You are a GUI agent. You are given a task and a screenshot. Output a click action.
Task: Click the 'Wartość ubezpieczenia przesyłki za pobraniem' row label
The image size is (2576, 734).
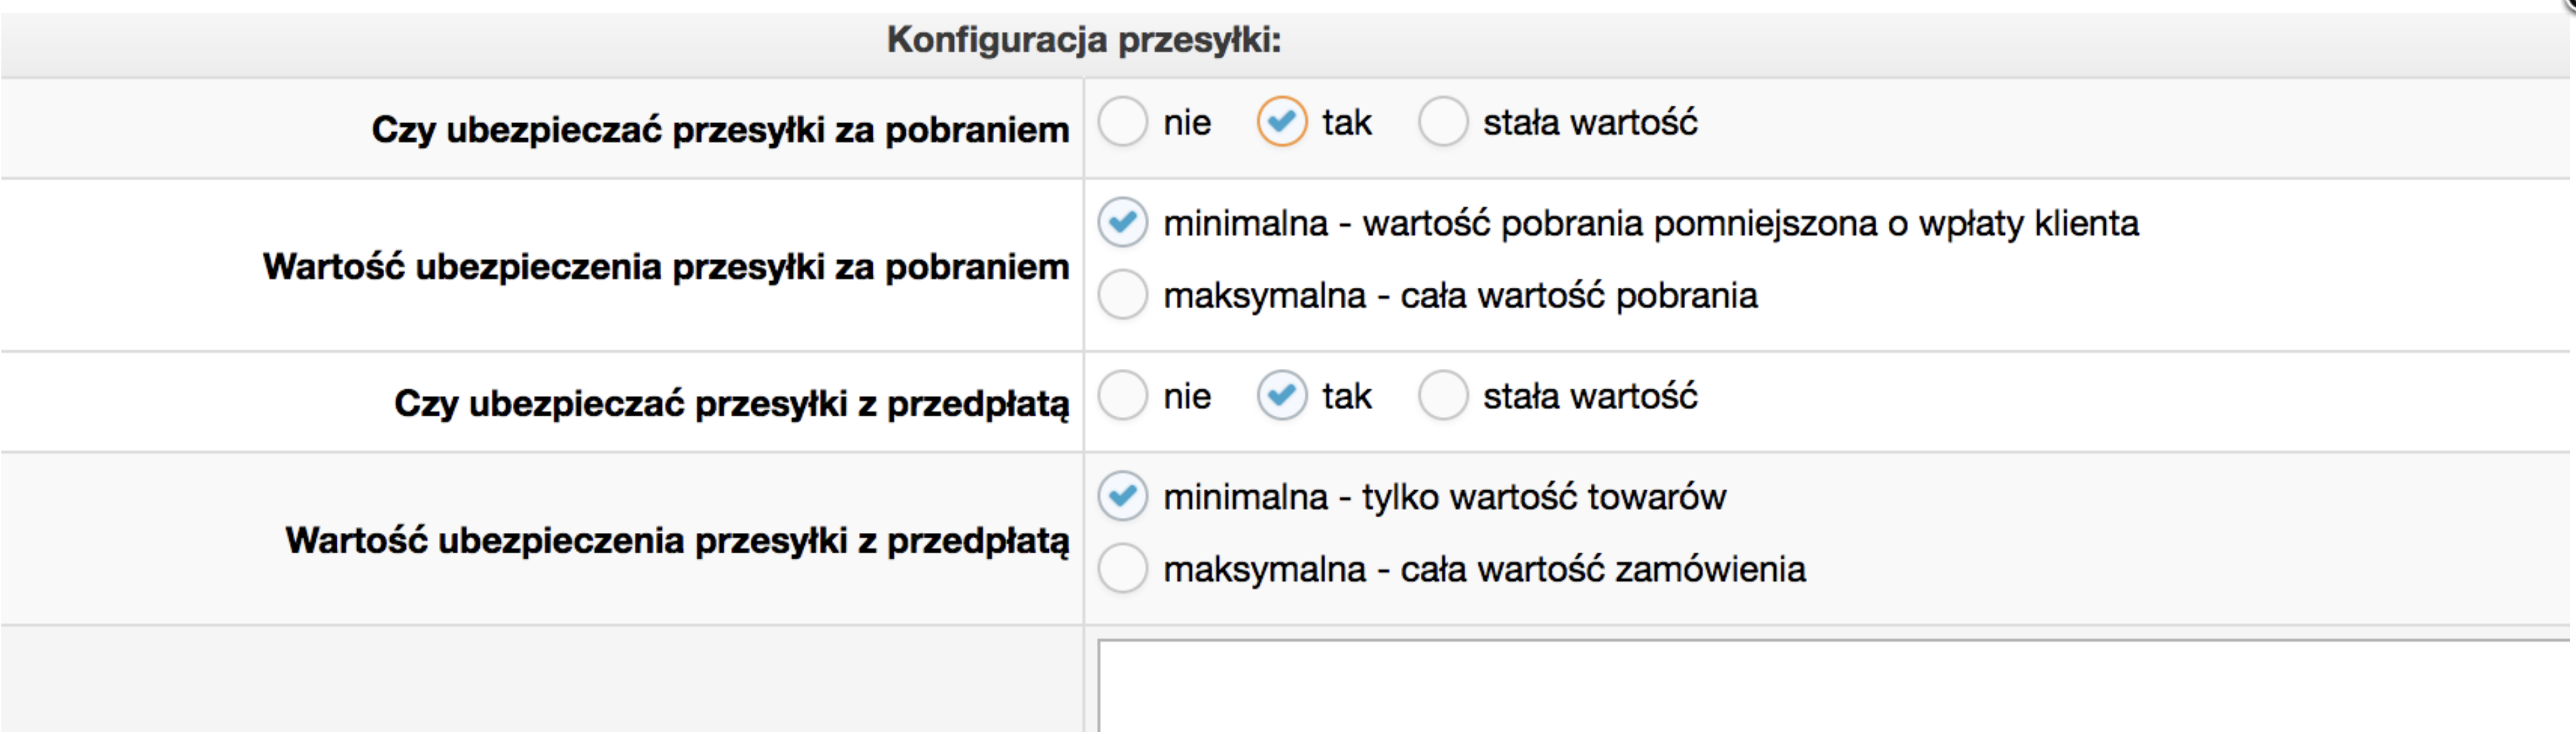click(x=666, y=267)
